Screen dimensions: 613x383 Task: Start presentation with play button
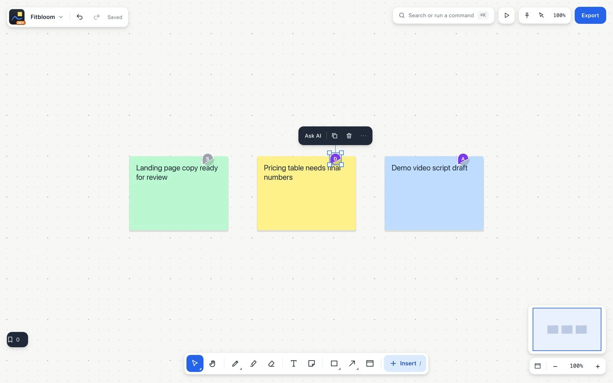pos(507,15)
